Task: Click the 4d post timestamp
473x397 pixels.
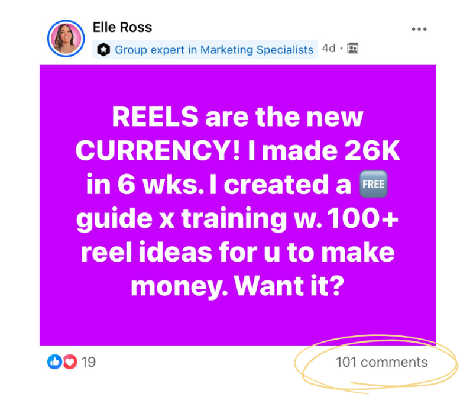Action: click(329, 49)
